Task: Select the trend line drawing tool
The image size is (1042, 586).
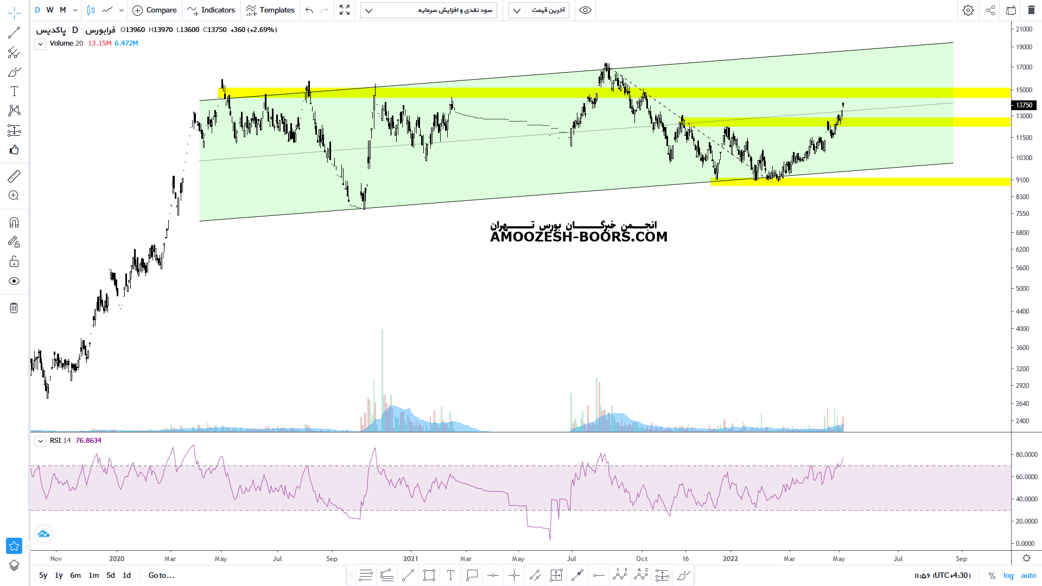Action: (14, 33)
